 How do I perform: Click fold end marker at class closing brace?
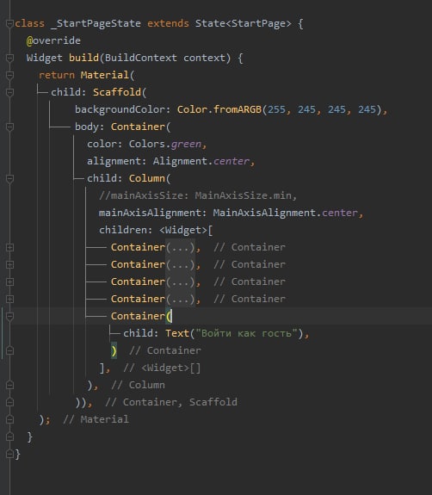9,454
